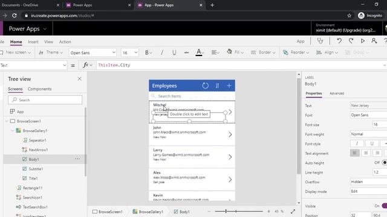Screen dimensions: 387x217
Task: Open the New screen dropdown
Action: [x=16, y=52]
